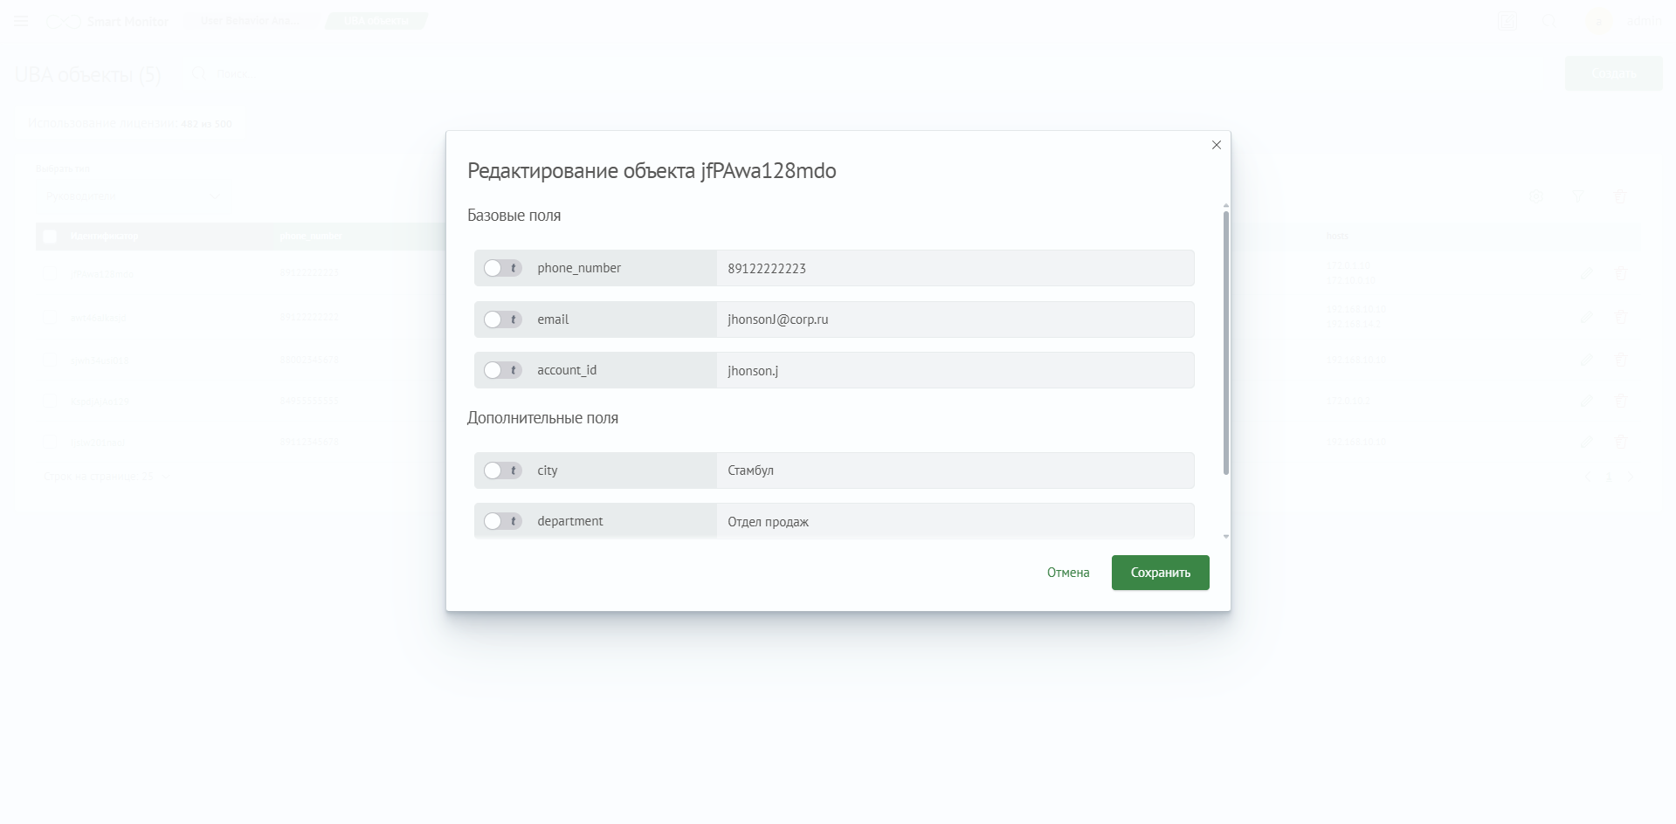Save changes with Сохранить button
1676x824 pixels.
tap(1160, 573)
